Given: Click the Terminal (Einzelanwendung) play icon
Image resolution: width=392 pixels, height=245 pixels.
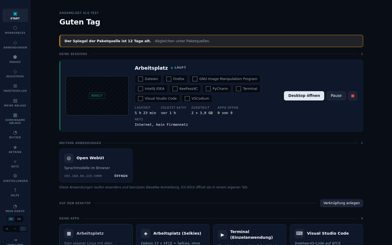Looking at the screenshot, I should (223, 235).
